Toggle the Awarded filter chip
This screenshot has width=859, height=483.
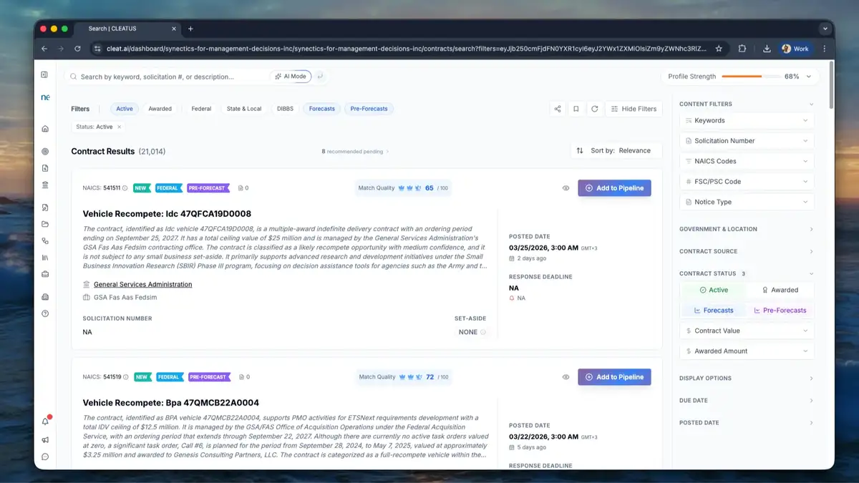click(x=160, y=109)
